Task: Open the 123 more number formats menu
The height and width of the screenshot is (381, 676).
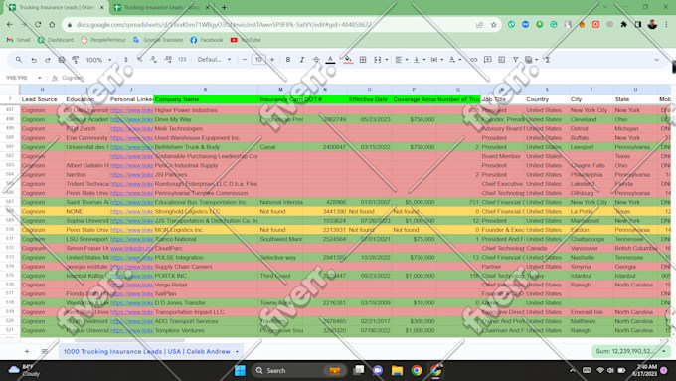Action: (x=182, y=60)
